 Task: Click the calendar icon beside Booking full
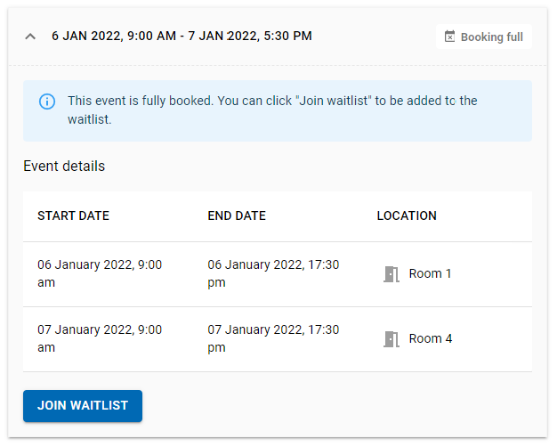[450, 37]
